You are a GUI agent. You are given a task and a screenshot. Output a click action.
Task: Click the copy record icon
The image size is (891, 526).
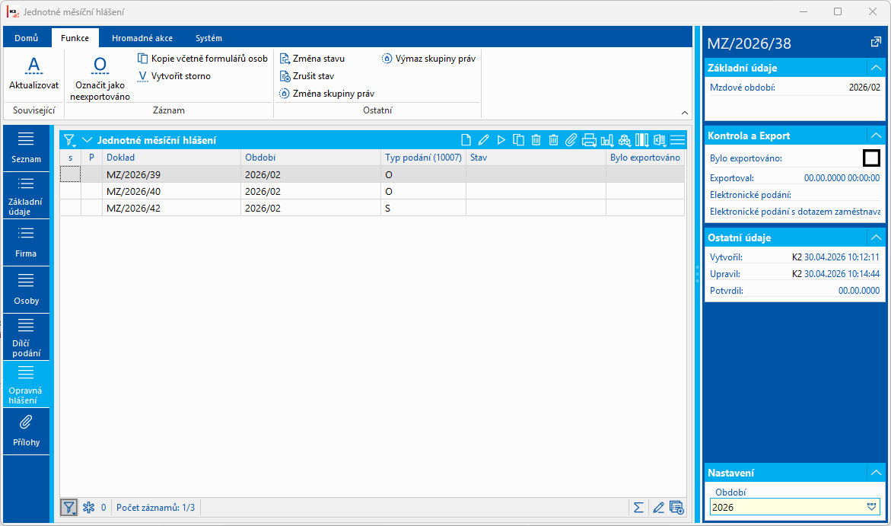coord(518,140)
